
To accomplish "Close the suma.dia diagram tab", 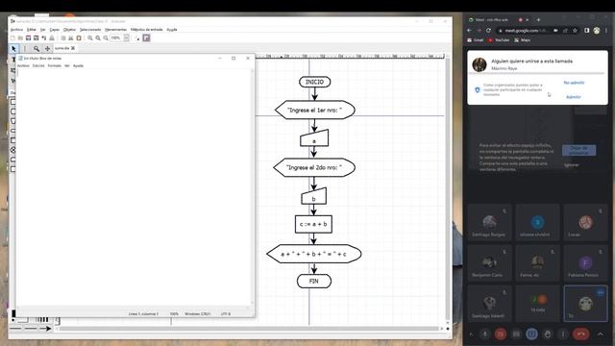I will click(73, 48).
